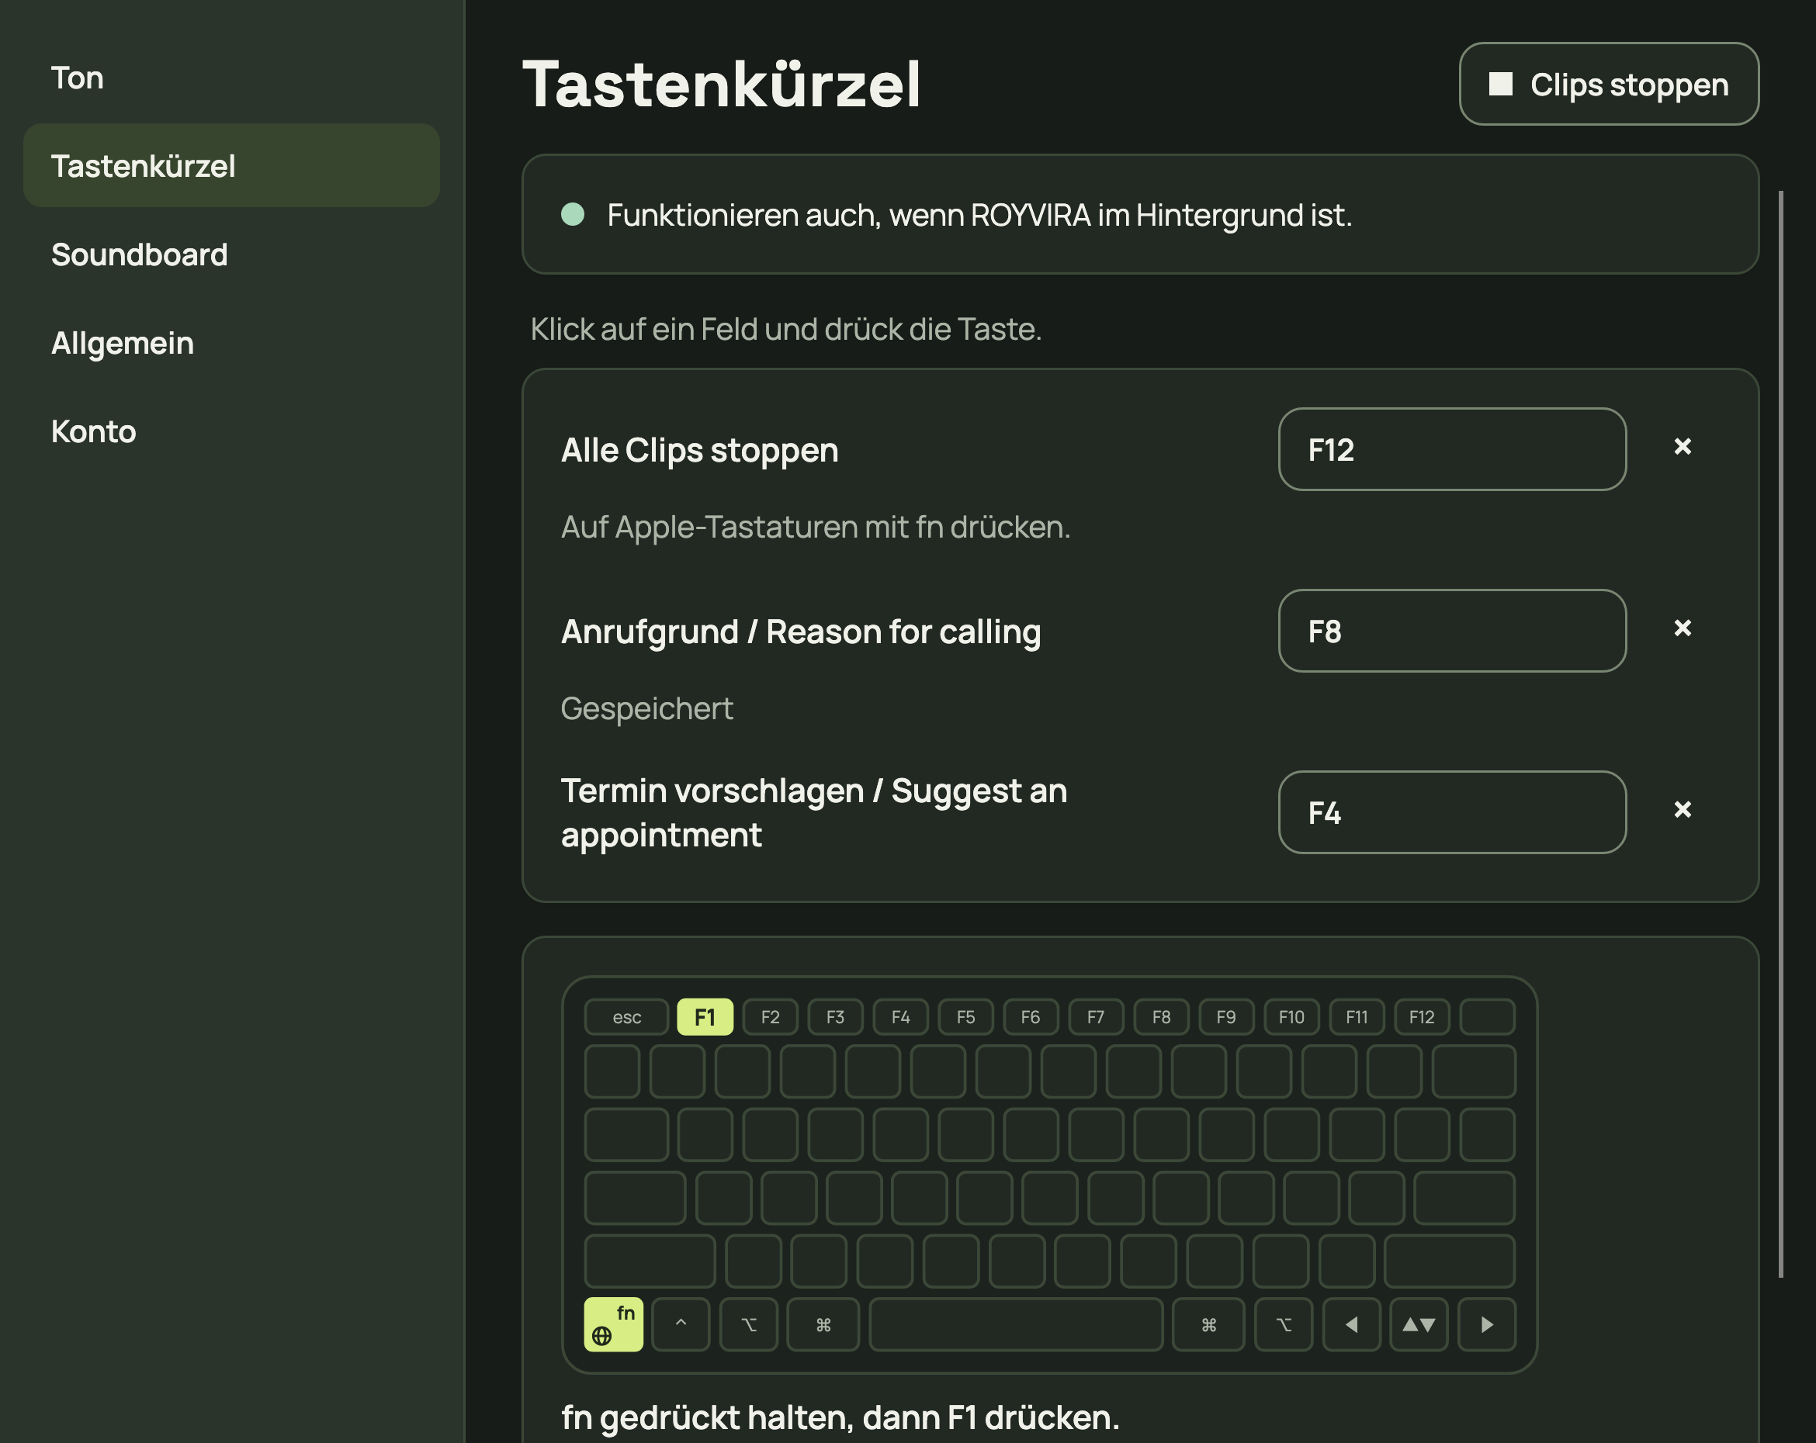The width and height of the screenshot is (1816, 1443).
Task: Click the 'Gespeichert' status text
Action: tap(647, 708)
